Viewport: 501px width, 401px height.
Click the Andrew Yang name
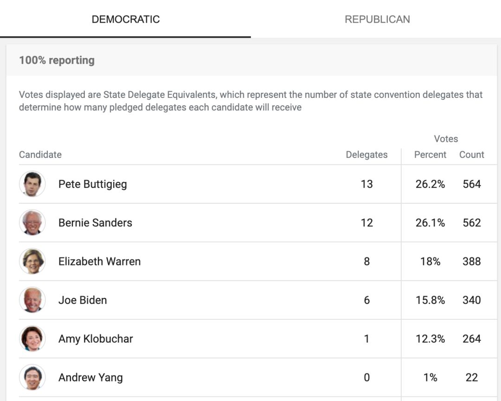coord(90,378)
